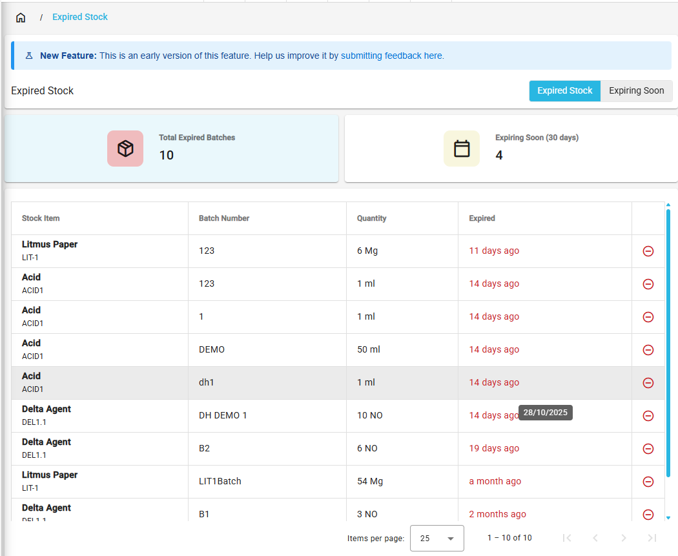Switch to the Expired Stock tab

point(565,91)
